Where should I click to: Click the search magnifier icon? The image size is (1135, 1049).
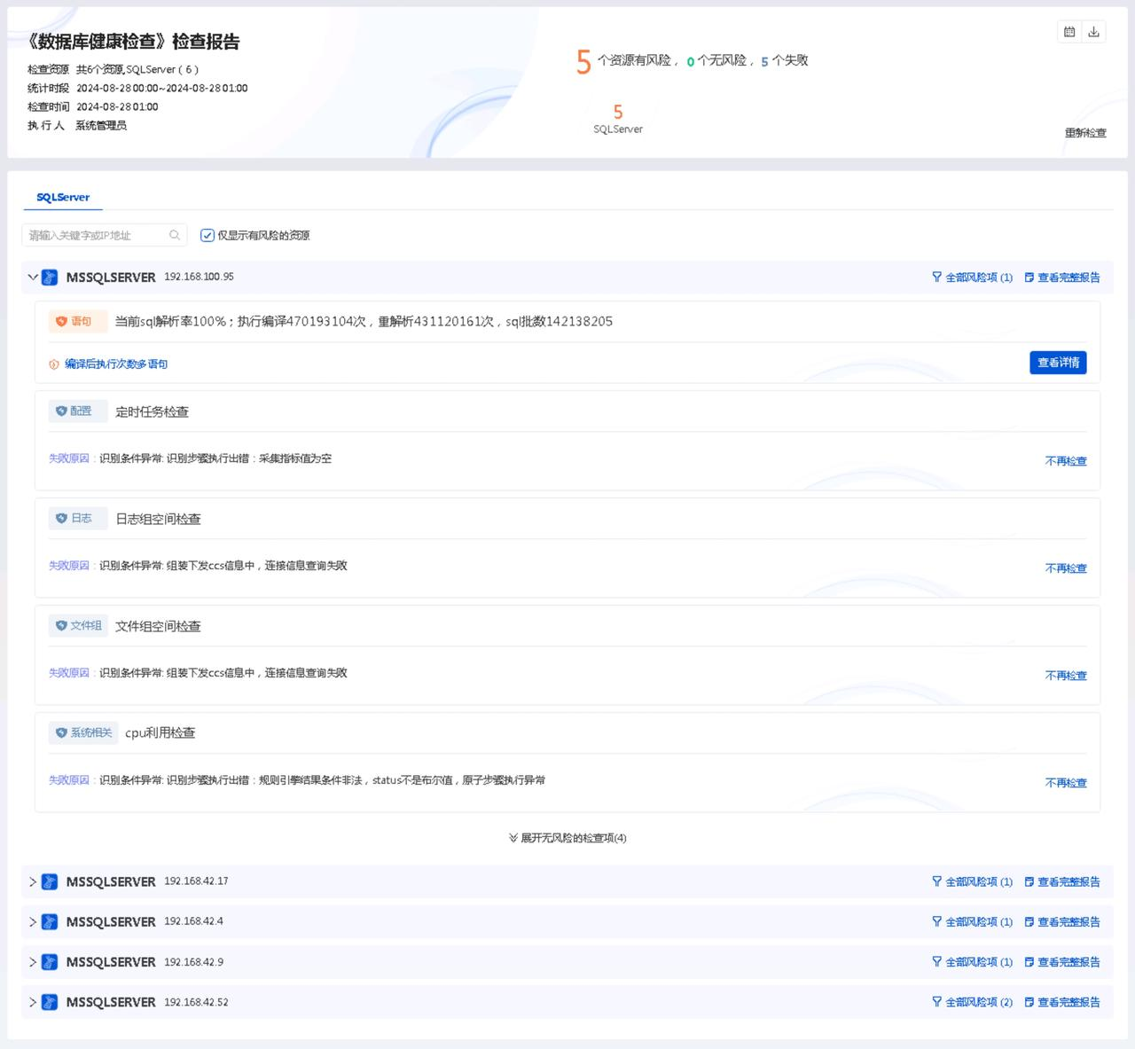coord(175,235)
